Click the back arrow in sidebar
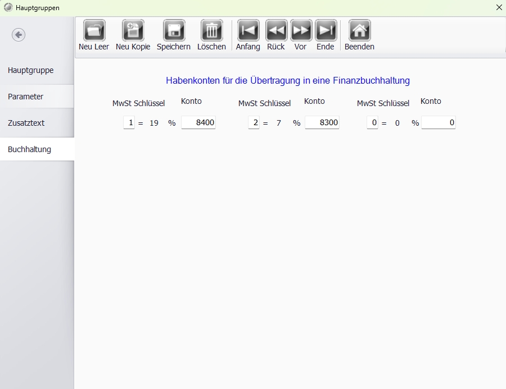The width and height of the screenshot is (506, 389). [x=19, y=35]
